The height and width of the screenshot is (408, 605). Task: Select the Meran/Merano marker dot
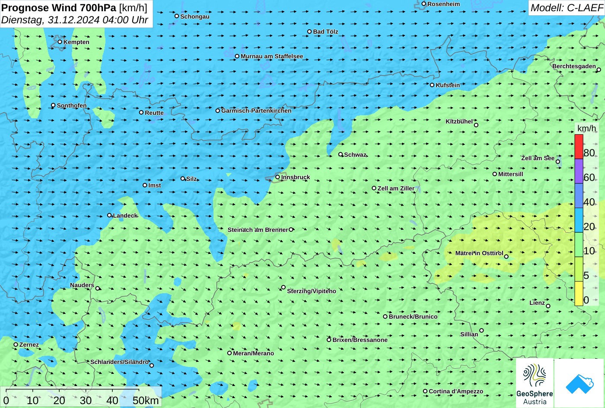coord(229,353)
